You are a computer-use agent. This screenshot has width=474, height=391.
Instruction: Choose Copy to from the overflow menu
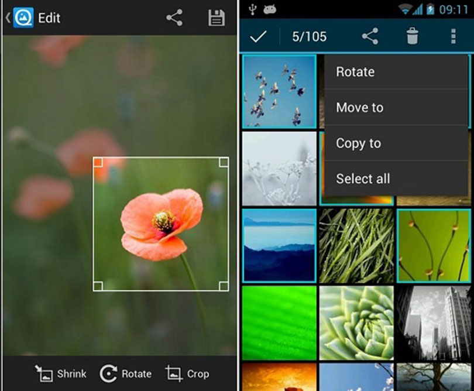(x=396, y=143)
